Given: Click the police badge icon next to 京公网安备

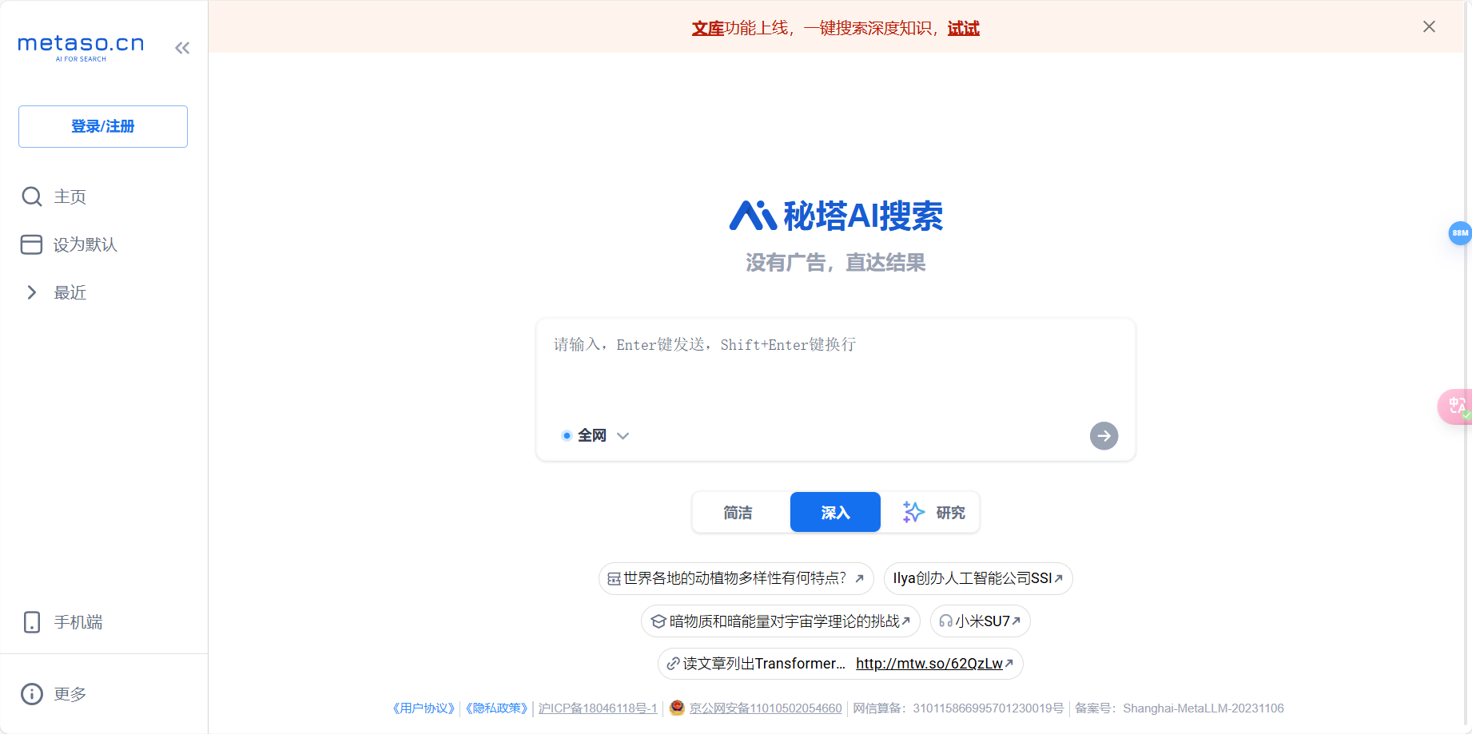Looking at the screenshot, I should [677, 708].
